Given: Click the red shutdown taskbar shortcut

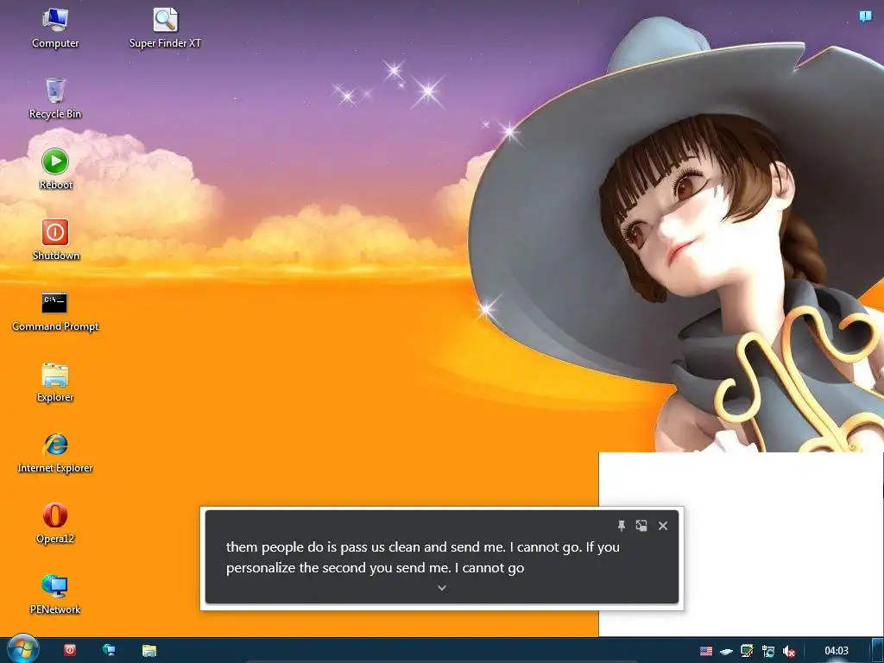Looking at the screenshot, I should pos(70,650).
